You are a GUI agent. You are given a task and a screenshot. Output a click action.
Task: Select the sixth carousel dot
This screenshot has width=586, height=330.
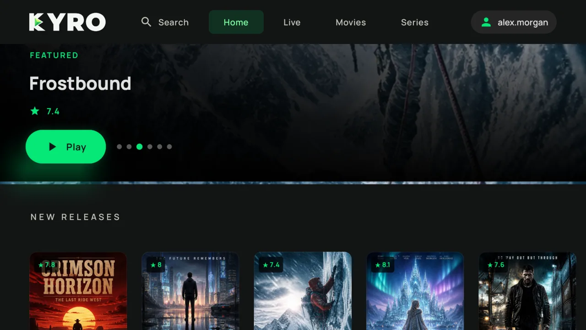(x=169, y=147)
